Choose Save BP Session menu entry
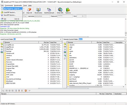 (12, 15)
